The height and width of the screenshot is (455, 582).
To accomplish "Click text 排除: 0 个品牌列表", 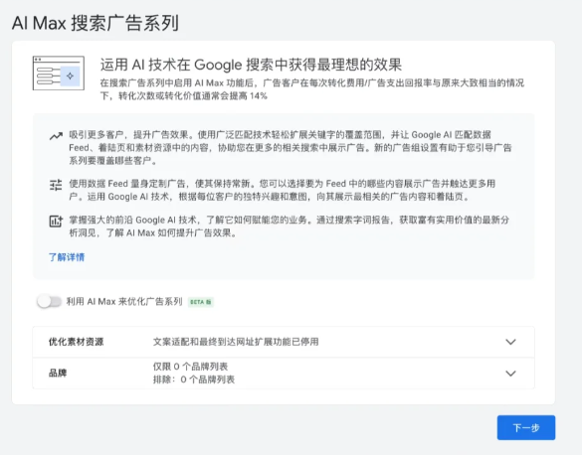I will click(194, 379).
